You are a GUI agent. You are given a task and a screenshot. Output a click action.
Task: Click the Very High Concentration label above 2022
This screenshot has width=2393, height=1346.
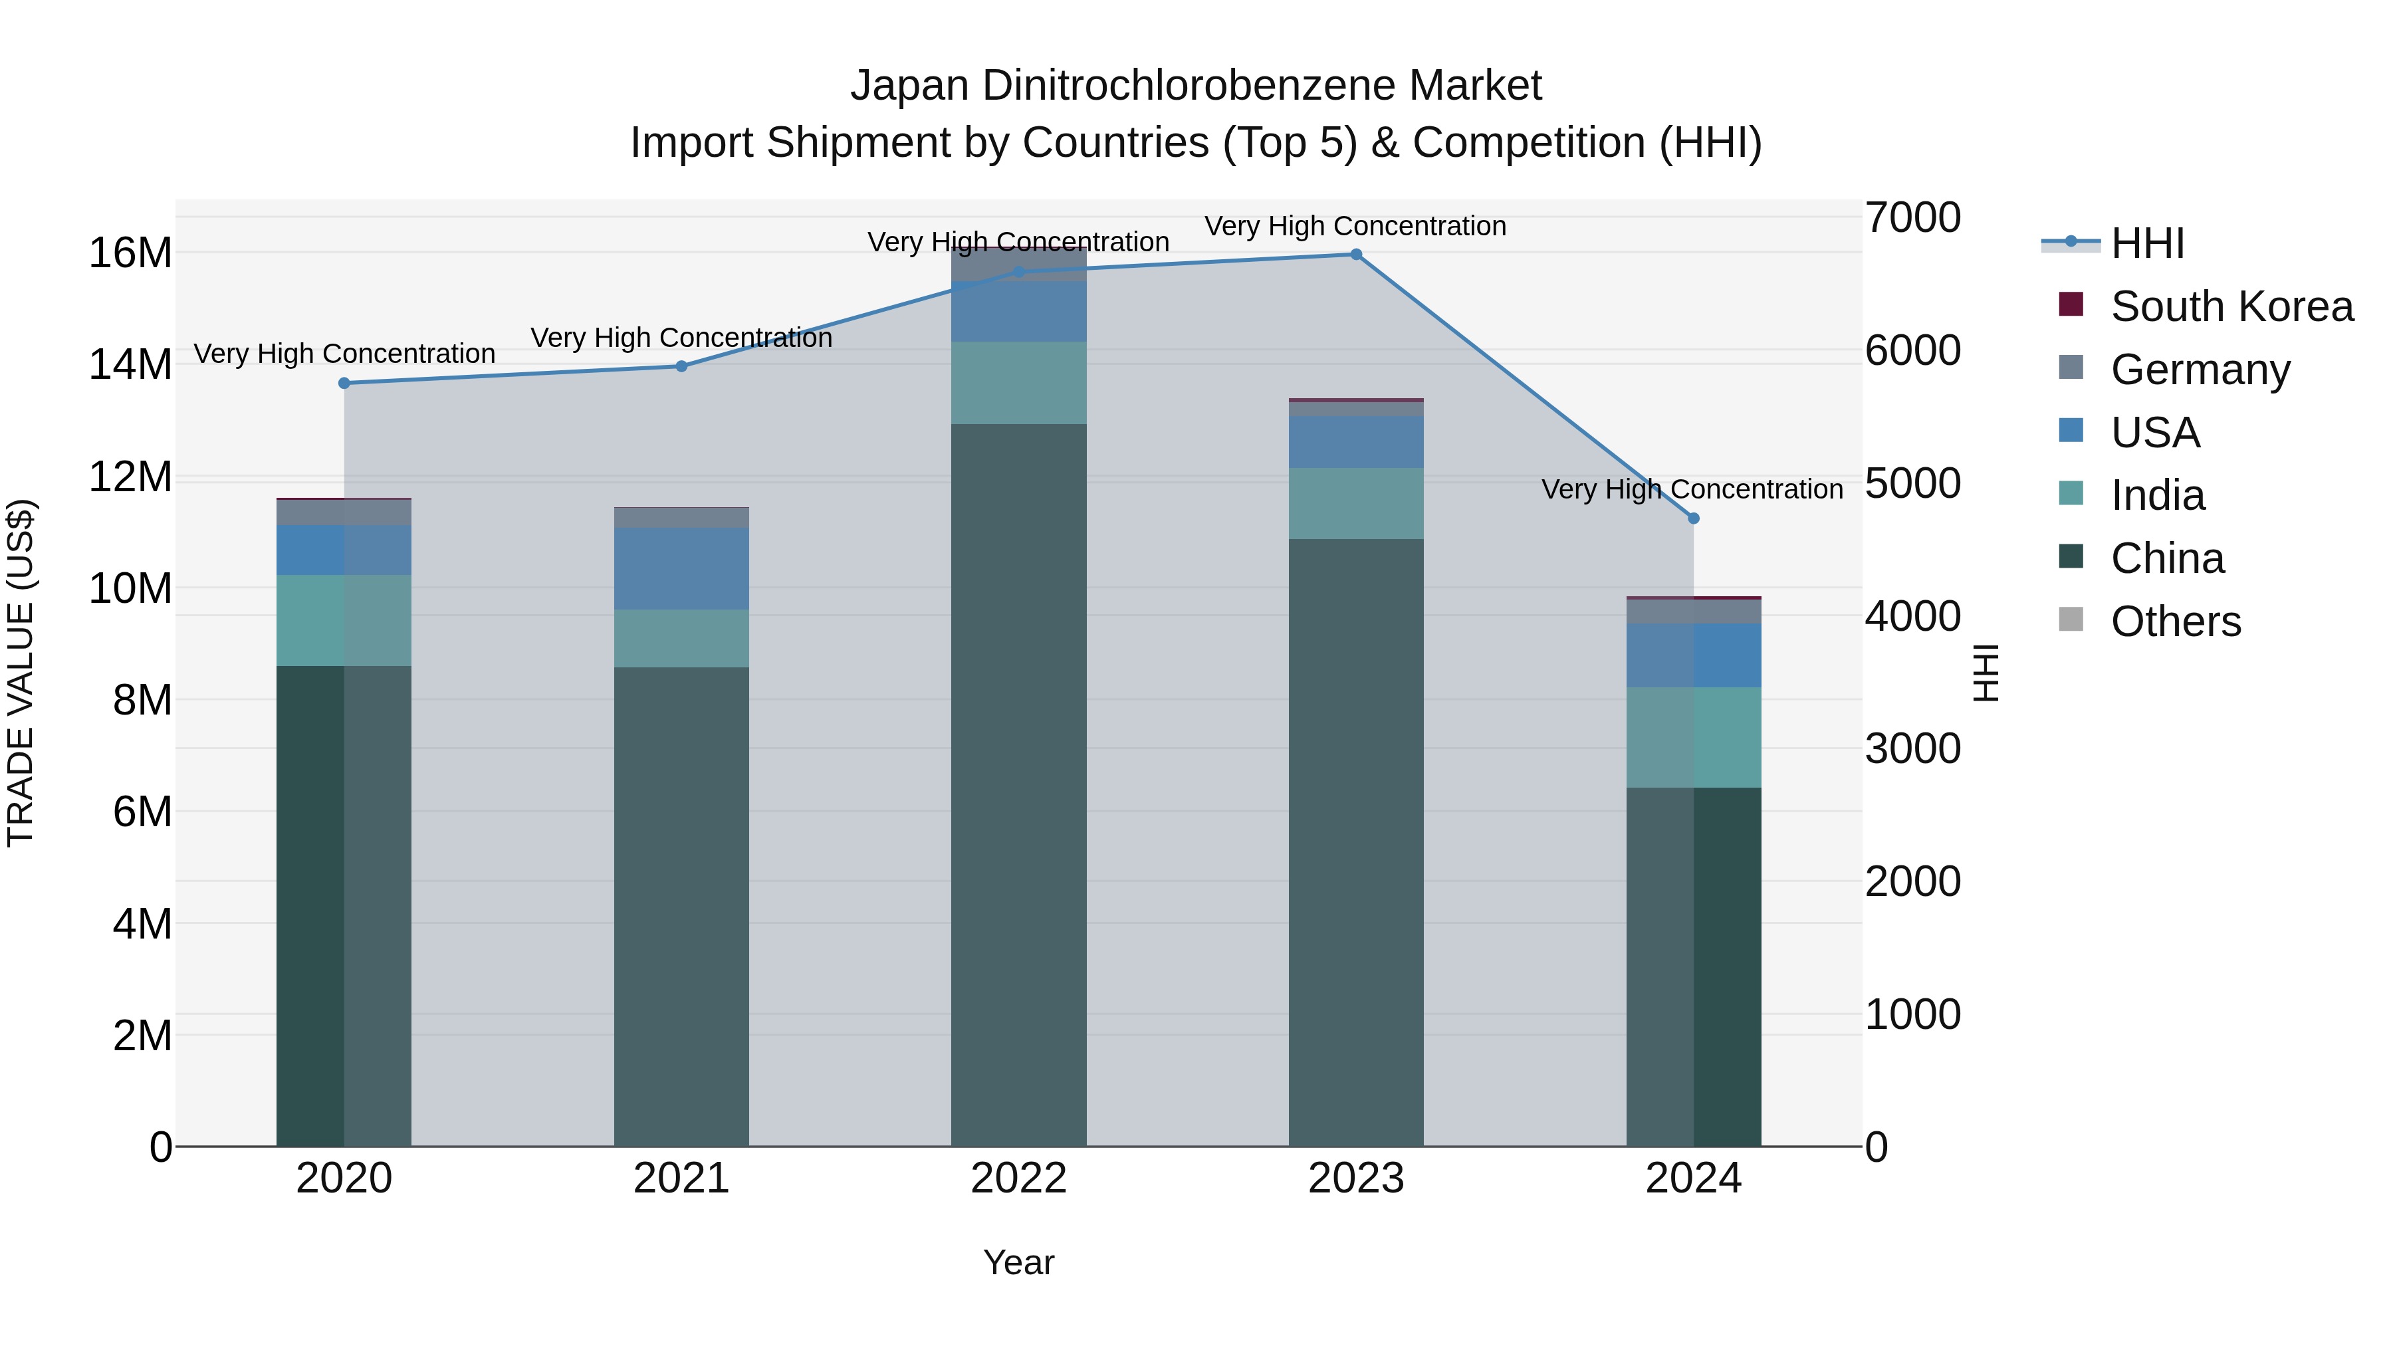1018,243
